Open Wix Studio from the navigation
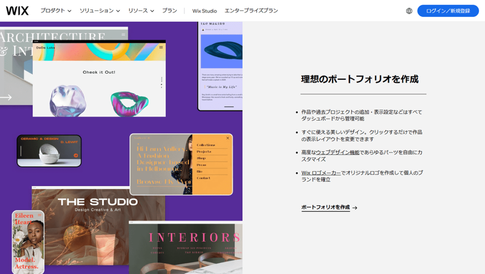Viewport: 485px width, 274px height. pyautogui.click(x=205, y=10)
